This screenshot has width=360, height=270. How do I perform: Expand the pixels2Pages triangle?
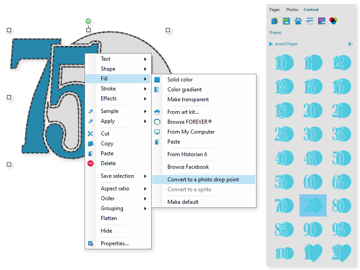271,44
